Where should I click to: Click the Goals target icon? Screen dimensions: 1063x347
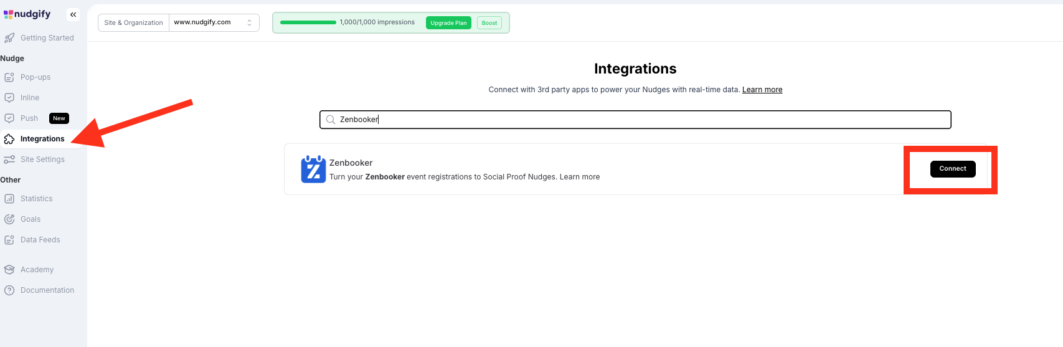coord(9,219)
